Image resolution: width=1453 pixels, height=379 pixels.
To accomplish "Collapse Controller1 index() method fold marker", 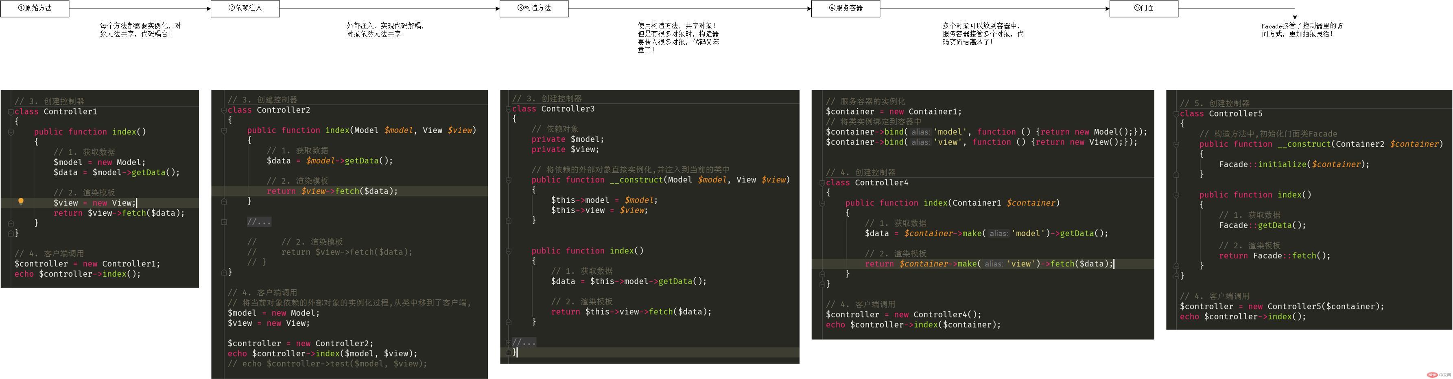I will pos(11,132).
